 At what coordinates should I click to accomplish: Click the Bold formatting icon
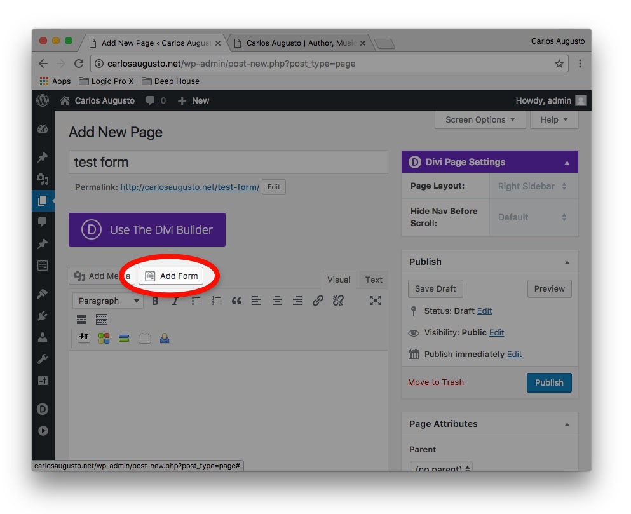[155, 301]
